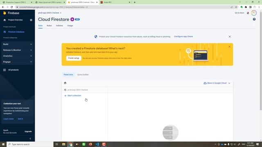The height and width of the screenshot is (147, 262).
Task: Click the App Check shield icon
Action: click(96, 37)
